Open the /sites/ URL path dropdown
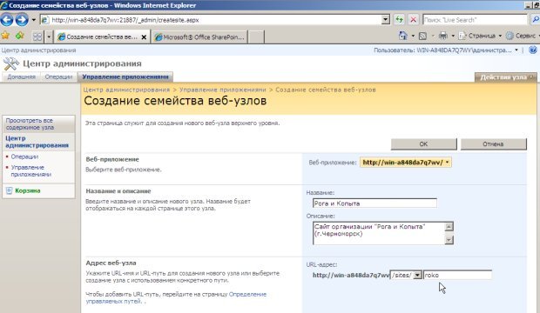 point(417,275)
